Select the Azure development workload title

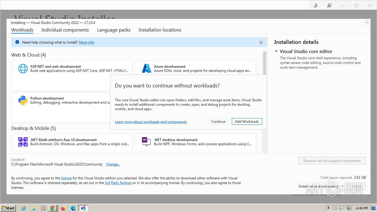170,67
